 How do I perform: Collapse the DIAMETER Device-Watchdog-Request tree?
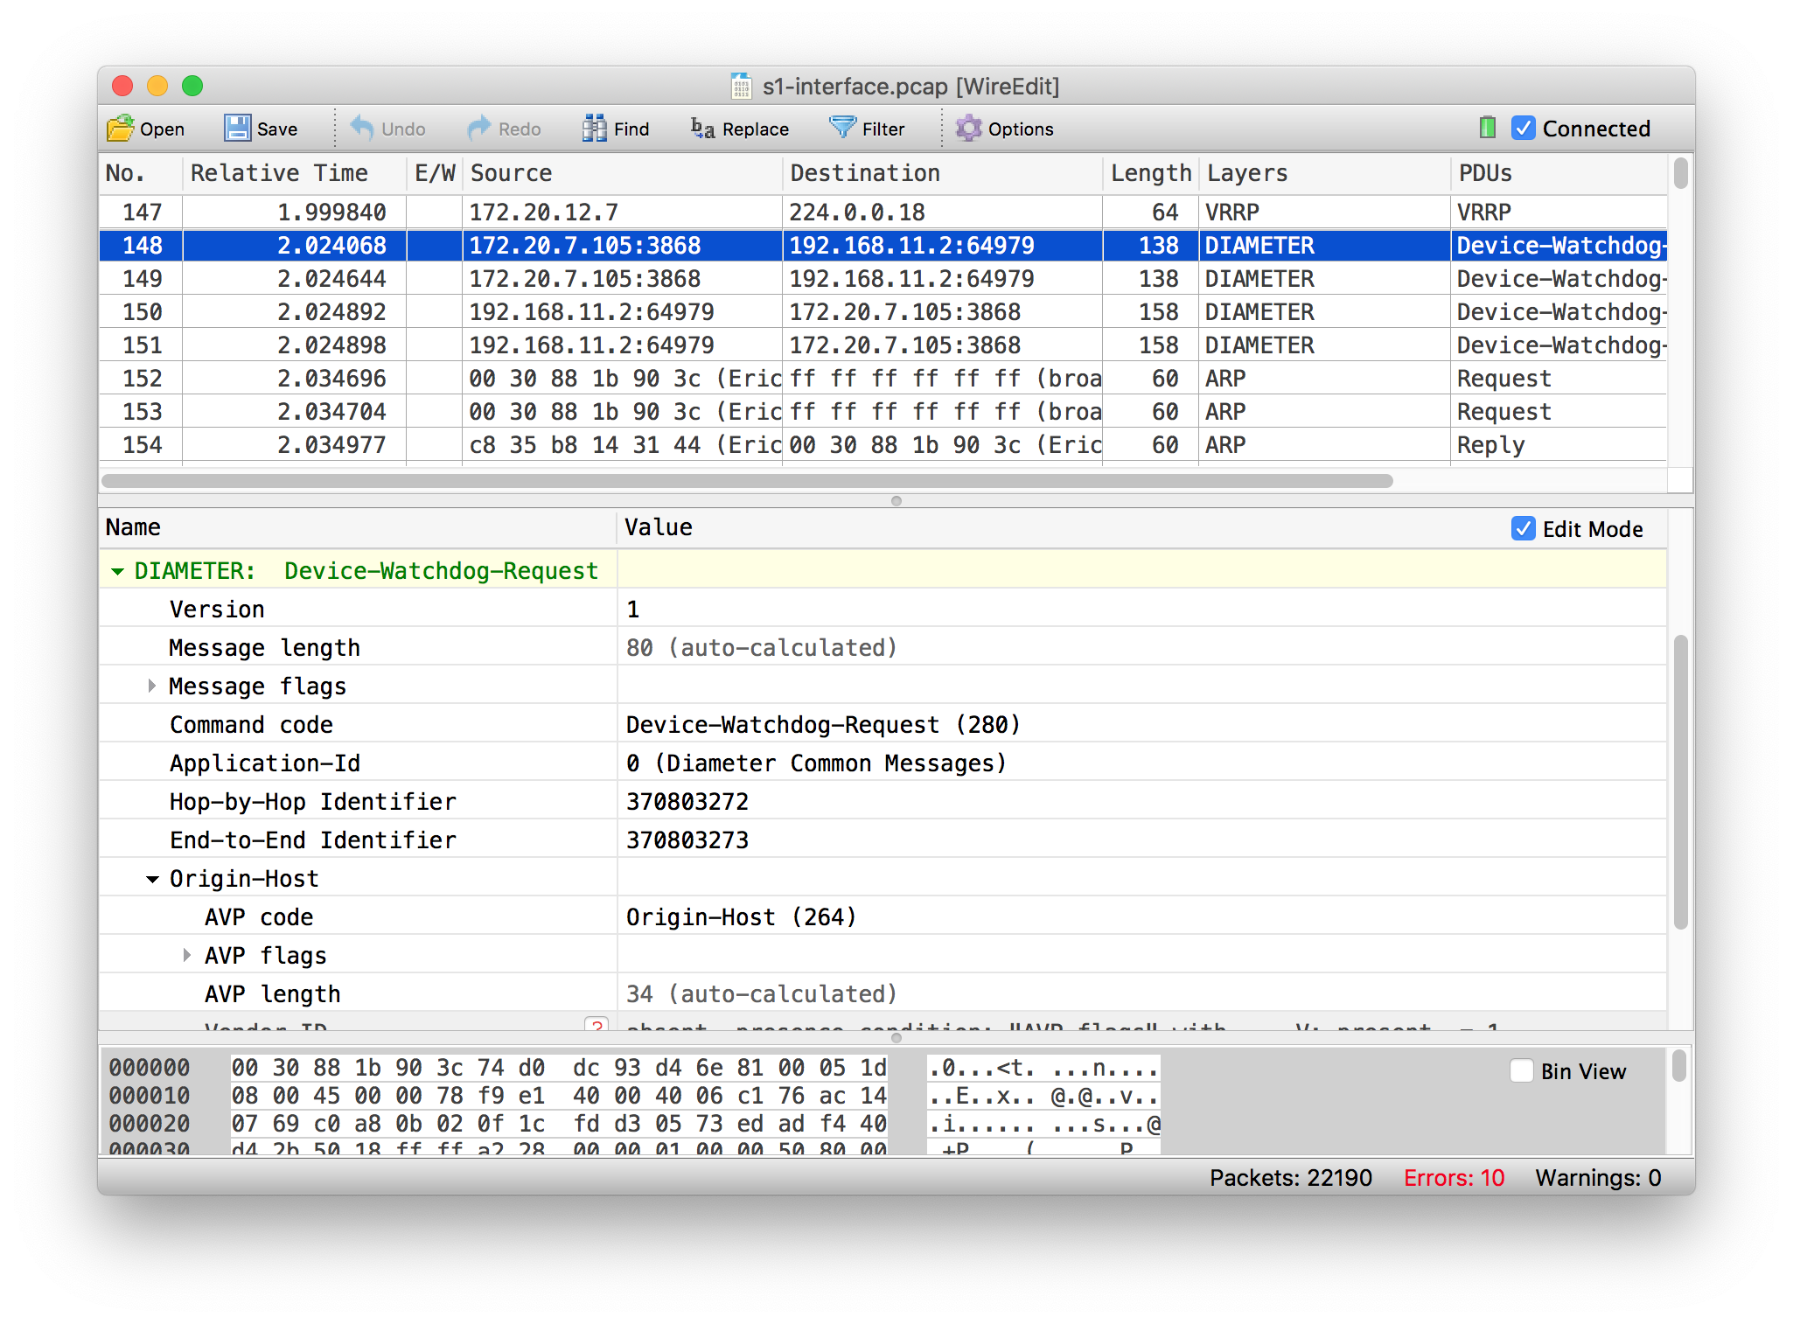[117, 570]
